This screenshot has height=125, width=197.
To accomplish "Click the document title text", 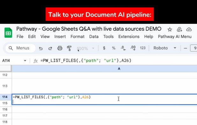I will [x=89, y=29].
